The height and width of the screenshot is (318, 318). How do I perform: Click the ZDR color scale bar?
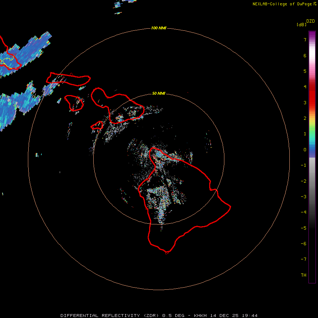(312, 157)
